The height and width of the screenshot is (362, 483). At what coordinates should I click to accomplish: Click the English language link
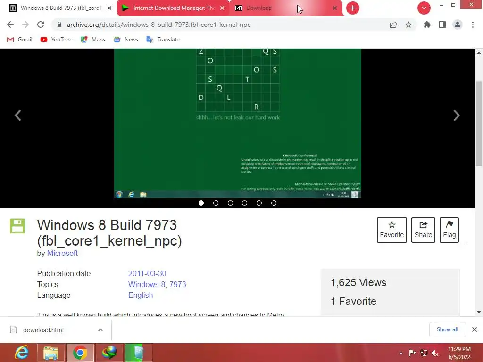pyautogui.click(x=141, y=295)
